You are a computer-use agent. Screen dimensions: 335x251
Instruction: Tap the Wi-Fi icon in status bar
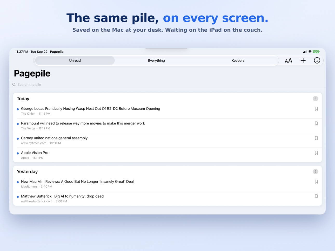pyautogui.click(x=310, y=52)
